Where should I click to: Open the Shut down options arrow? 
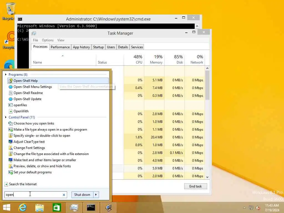[96, 195]
